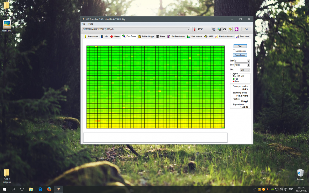Open the system volume speaker tray icon
The height and width of the screenshot is (193, 309).
click(281, 189)
